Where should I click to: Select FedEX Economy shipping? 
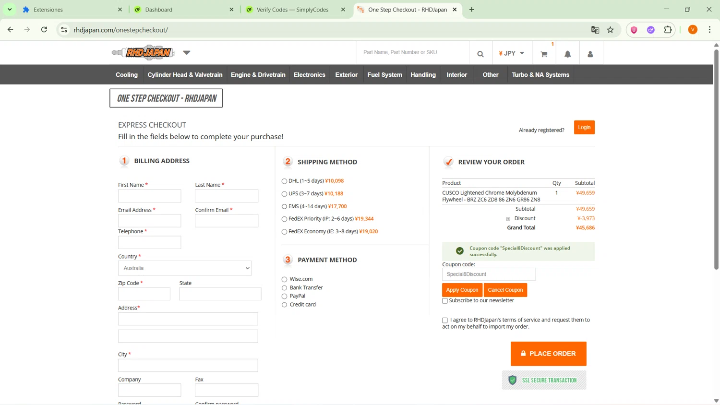pos(284,232)
